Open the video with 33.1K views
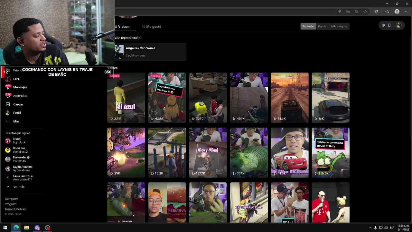The image size is (412, 232). (x=249, y=152)
